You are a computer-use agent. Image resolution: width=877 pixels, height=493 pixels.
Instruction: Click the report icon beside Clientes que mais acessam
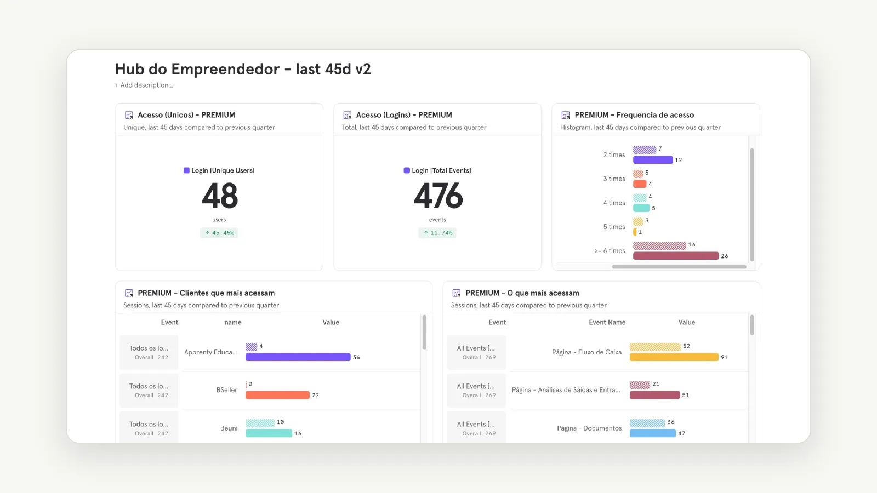pyautogui.click(x=129, y=293)
